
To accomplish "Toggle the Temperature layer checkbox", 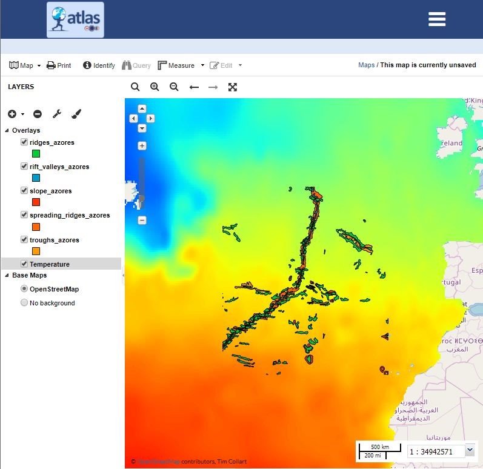I will click(24, 264).
